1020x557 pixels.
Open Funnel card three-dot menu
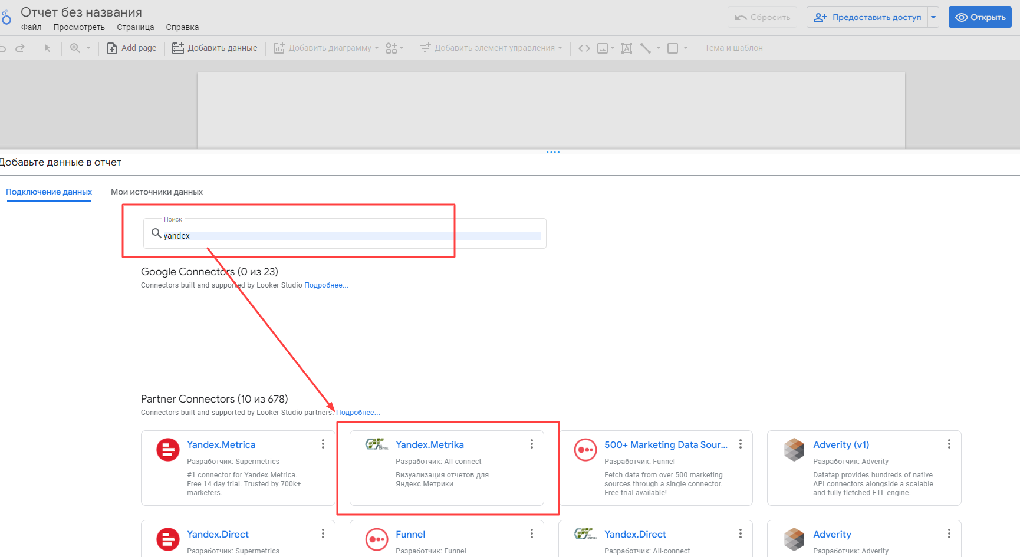532,533
